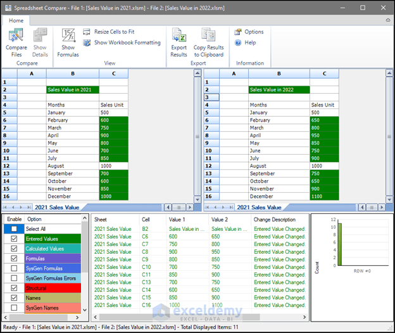Check the Select All checkbox
Screen dimensions: 395x333
[x=14, y=229]
